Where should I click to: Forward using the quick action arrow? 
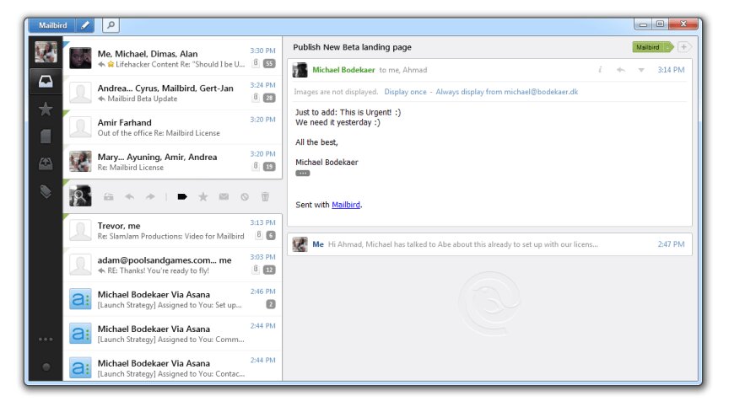tap(150, 197)
